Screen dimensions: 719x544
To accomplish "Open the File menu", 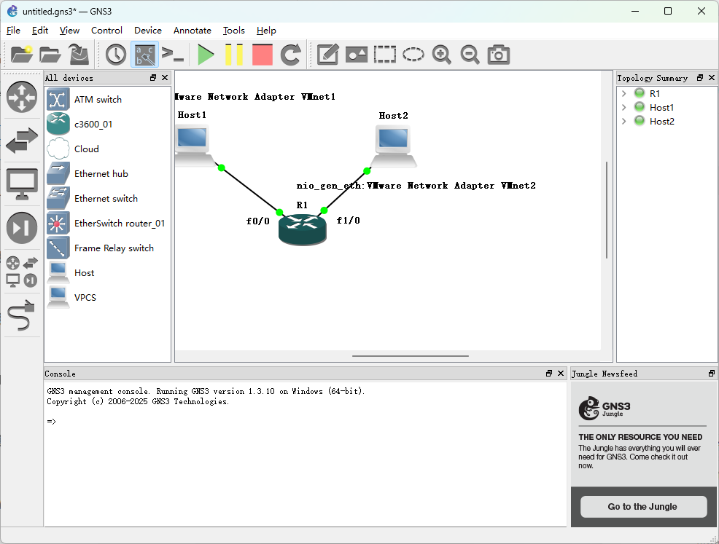I will (x=13, y=31).
